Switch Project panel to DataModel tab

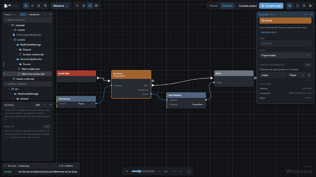click(x=34, y=15)
